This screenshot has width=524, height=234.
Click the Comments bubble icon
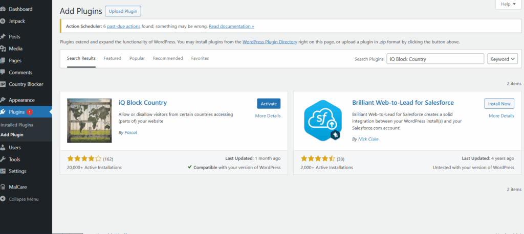tap(3, 73)
